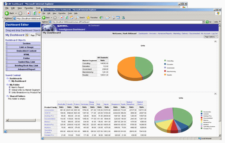Screen dimensions: 225x143
Task: Open View menu in Edit Dashboard window
Action: [20, 8]
